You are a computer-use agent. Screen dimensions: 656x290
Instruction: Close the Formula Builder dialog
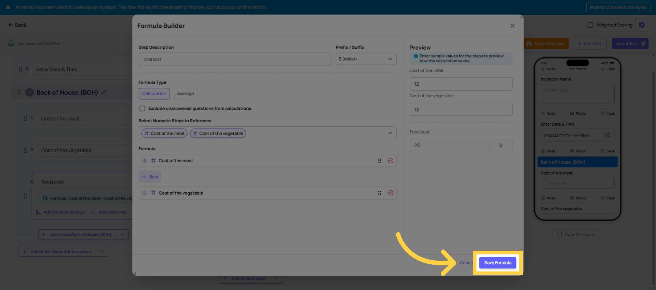pos(512,26)
